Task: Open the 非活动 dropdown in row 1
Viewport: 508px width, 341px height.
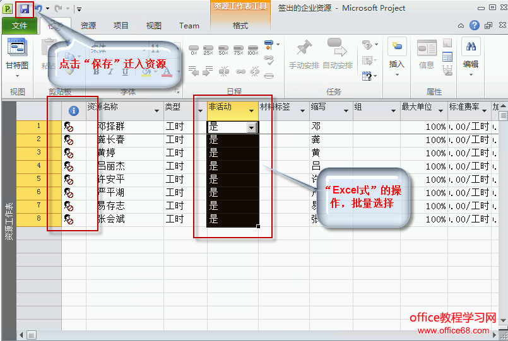Action: click(x=252, y=127)
